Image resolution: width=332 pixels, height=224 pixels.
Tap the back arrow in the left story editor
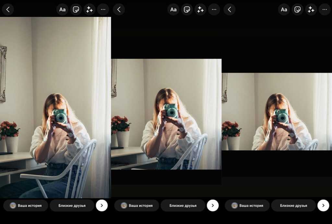point(8,9)
